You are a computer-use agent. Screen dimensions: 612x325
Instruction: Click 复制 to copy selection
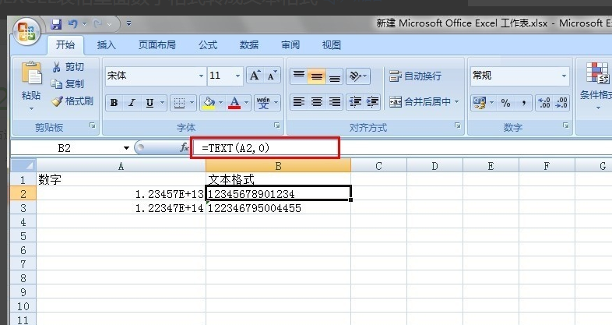point(68,83)
